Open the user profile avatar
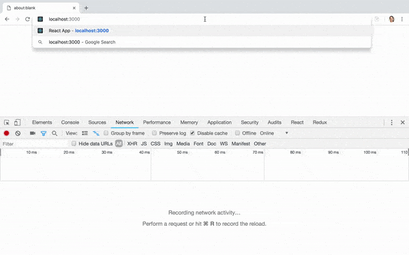 tap(391, 19)
